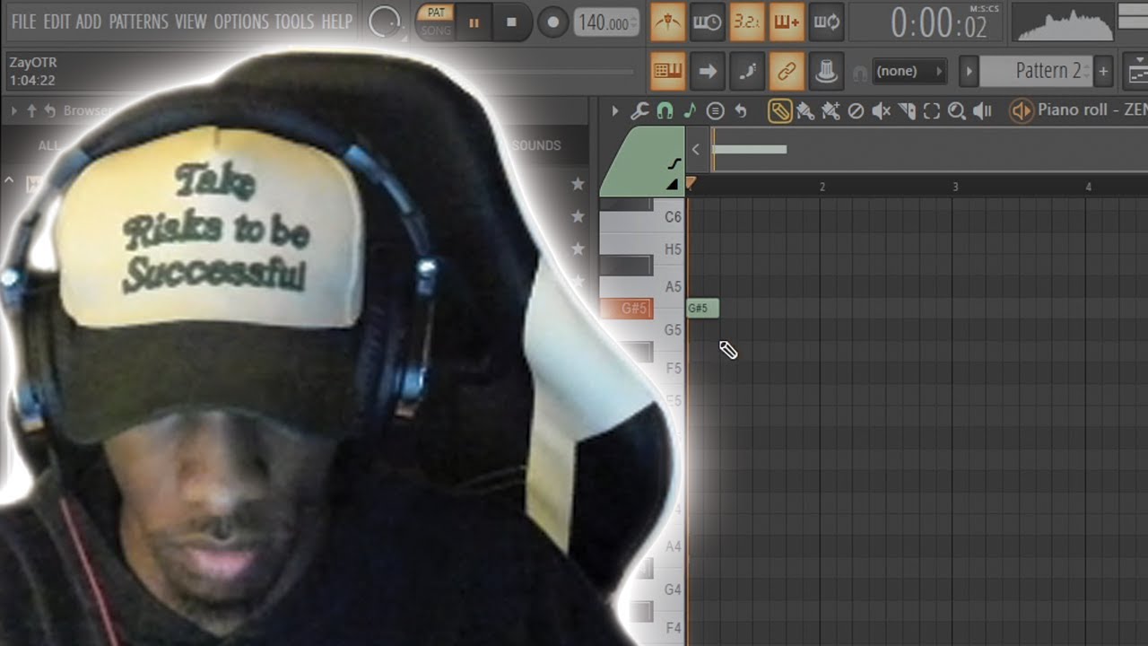
Task: Select the Paint drum sequencer tool
Action: [831, 111]
